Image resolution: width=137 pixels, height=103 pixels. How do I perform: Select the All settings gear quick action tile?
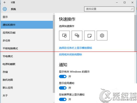pyautogui.click(x=102, y=35)
